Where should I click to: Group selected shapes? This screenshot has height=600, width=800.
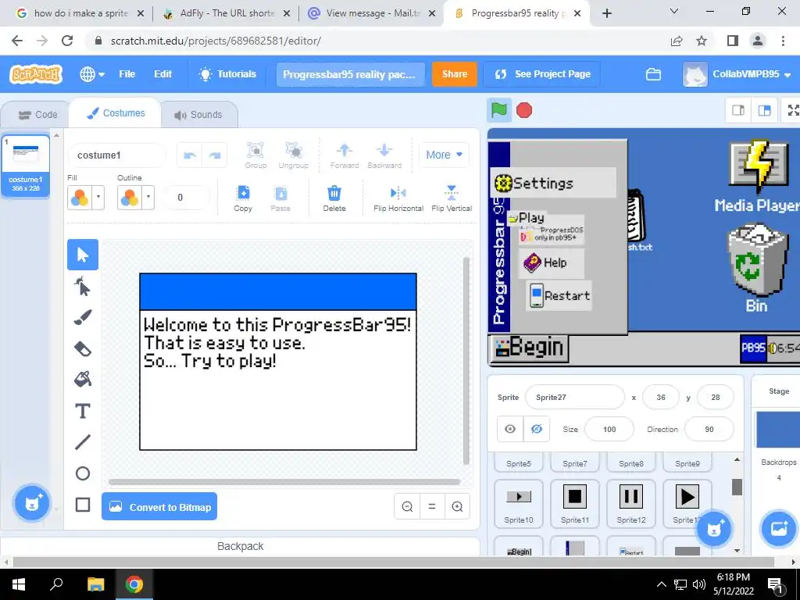(255, 155)
